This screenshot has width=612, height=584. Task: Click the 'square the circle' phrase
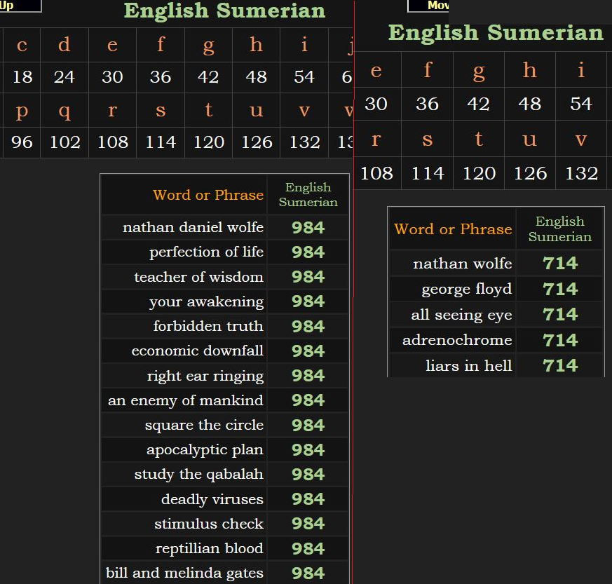(x=204, y=425)
